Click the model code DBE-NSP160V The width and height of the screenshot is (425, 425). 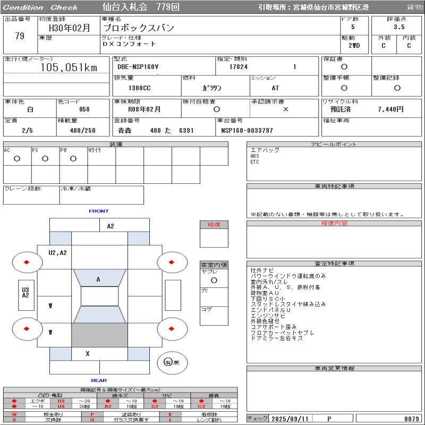138,66
